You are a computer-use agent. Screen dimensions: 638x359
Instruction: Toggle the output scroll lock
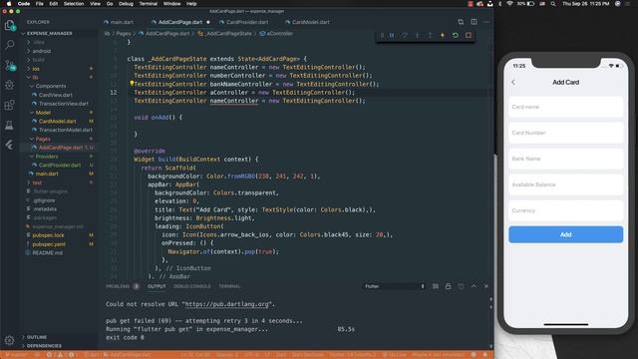(448, 286)
